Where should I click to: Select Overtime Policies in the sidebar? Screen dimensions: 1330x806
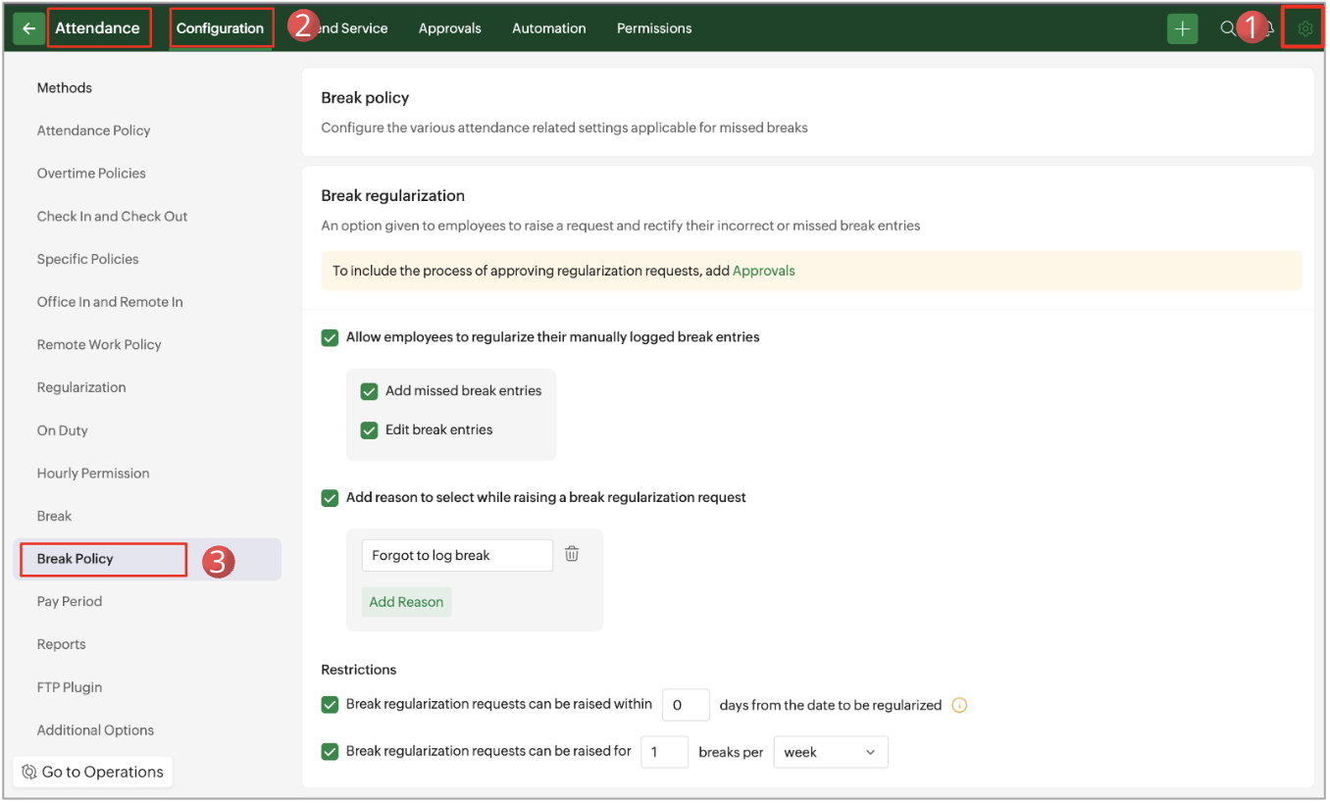click(91, 174)
